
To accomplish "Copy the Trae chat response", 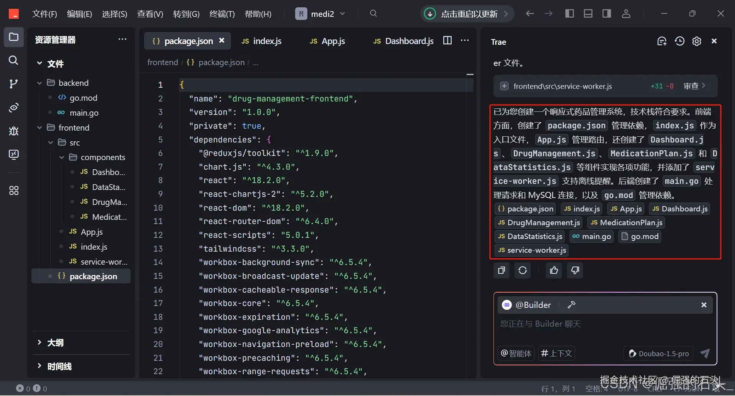I will coord(501,270).
